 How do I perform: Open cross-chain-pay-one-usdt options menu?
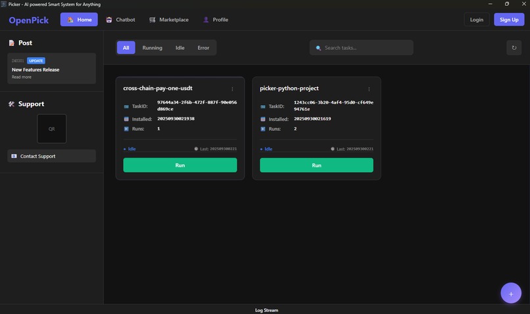coord(232,89)
